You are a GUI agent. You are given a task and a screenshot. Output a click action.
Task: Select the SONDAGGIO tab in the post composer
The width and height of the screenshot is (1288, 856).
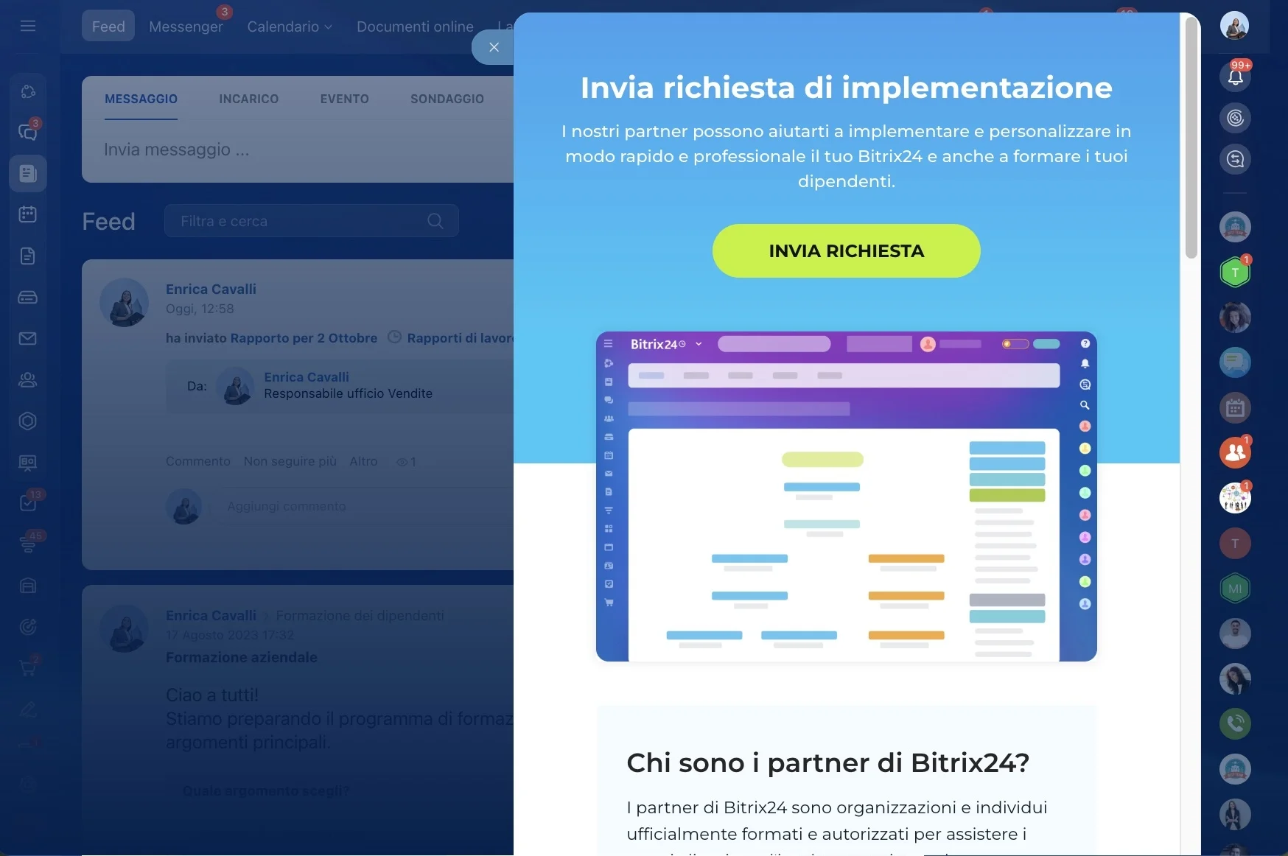pyautogui.click(x=447, y=99)
